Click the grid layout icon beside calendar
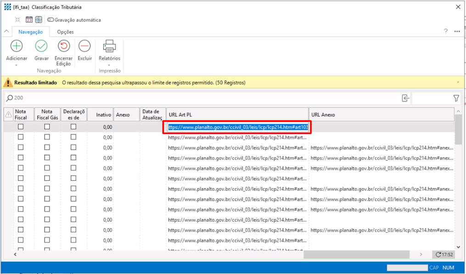 click(x=39, y=20)
